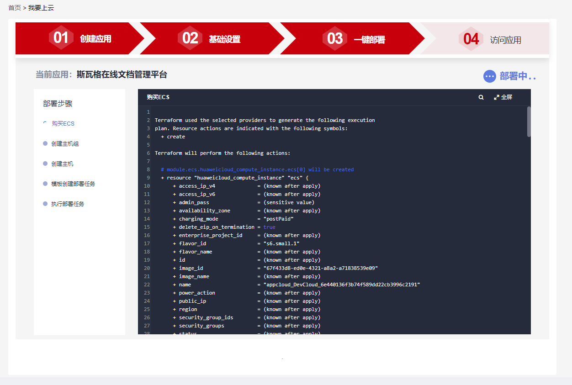Click the 我要上云 breadcrumb
This screenshot has width=572, height=385.
[41, 8]
